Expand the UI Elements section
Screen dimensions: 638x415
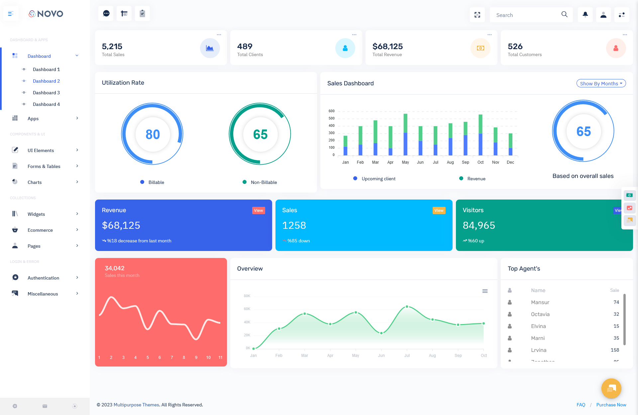(x=41, y=150)
